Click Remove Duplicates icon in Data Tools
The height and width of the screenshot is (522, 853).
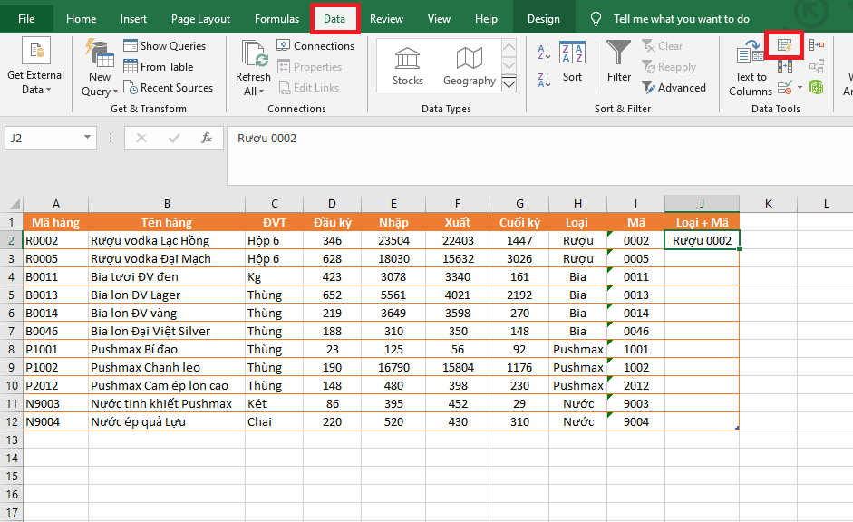click(x=784, y=66)
